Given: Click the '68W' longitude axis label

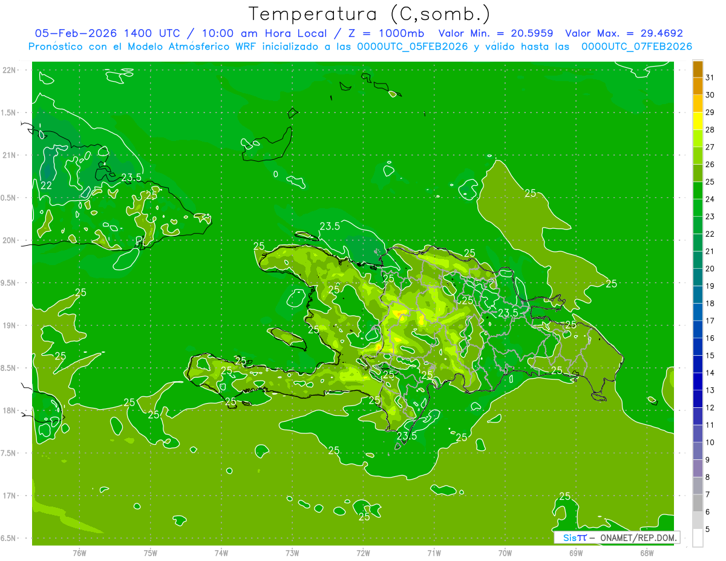Looking at the screenshot, I should (x=647, y=553).
